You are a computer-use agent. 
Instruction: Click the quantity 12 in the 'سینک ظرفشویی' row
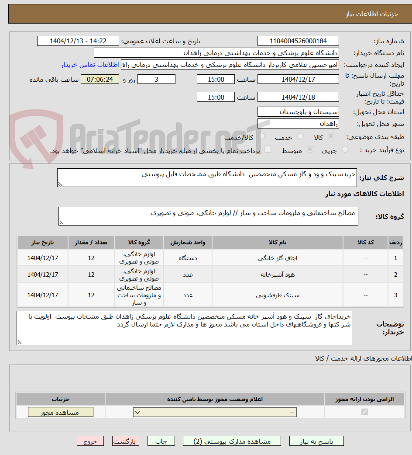(x=91, y=295)
